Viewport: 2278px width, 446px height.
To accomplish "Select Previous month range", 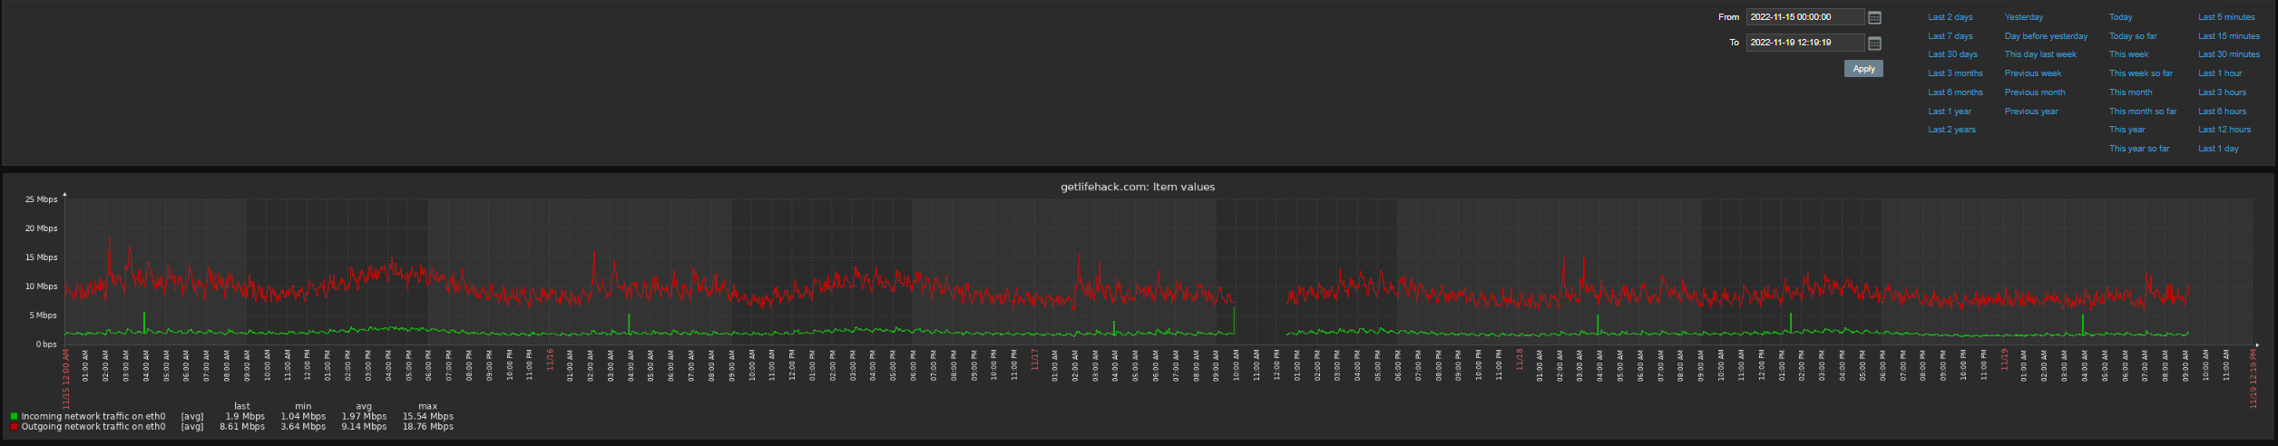I will 2035,92.
